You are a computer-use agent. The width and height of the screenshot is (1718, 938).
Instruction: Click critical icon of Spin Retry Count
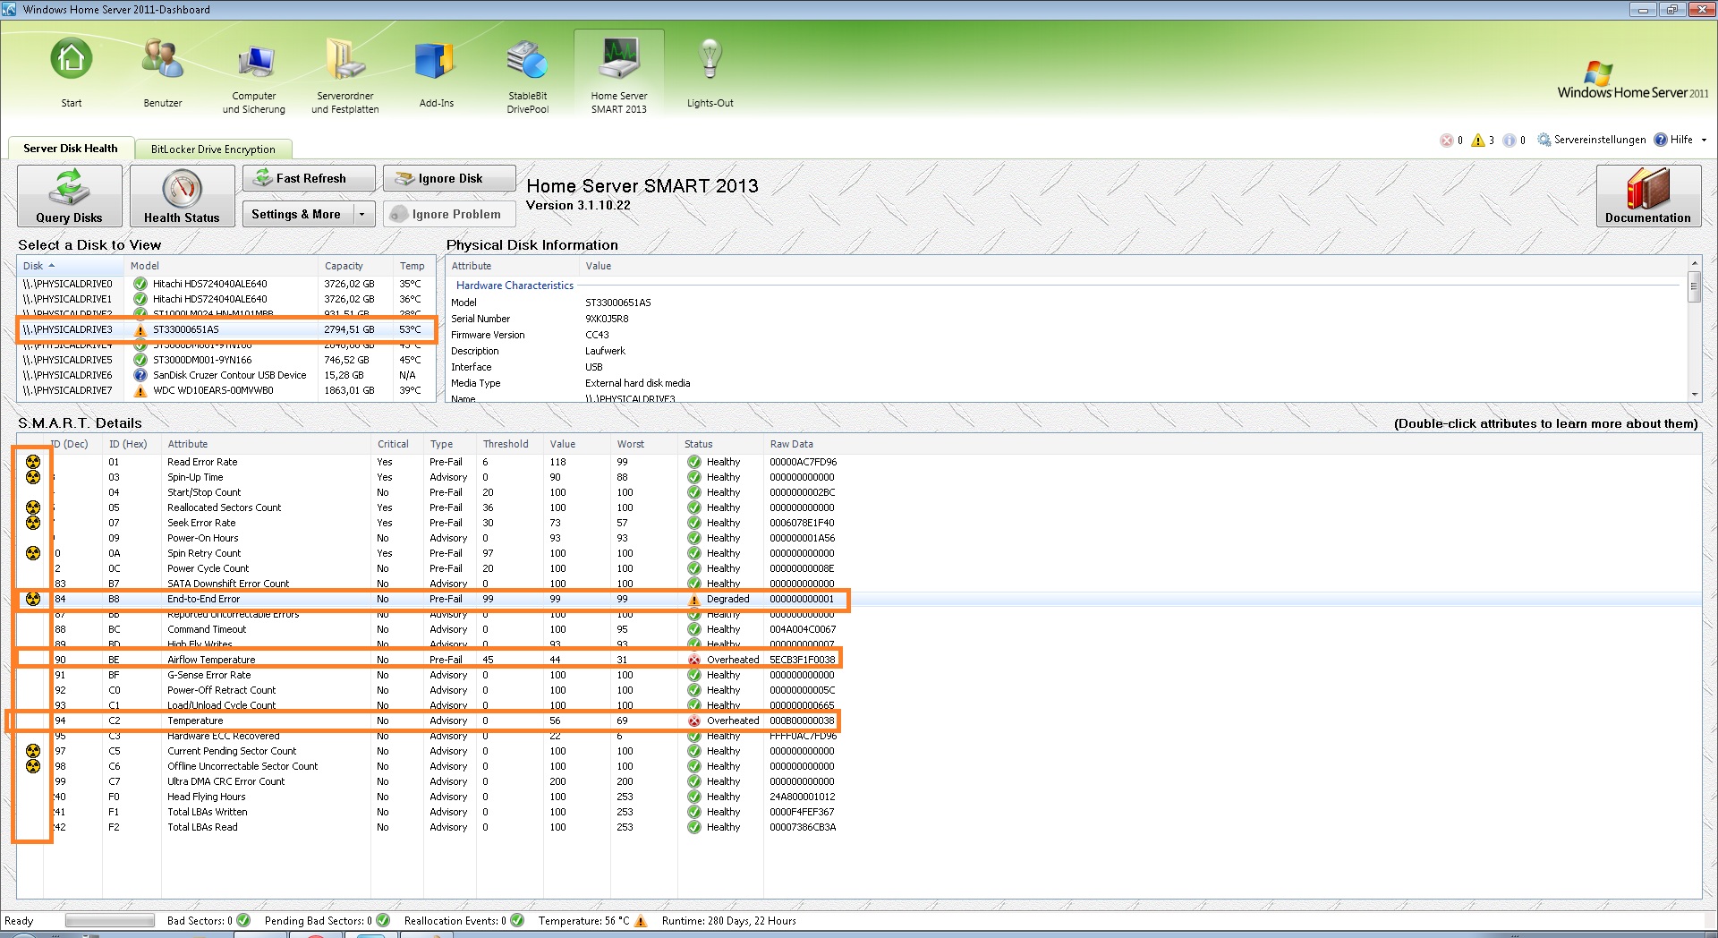click(x=33, y=553)
